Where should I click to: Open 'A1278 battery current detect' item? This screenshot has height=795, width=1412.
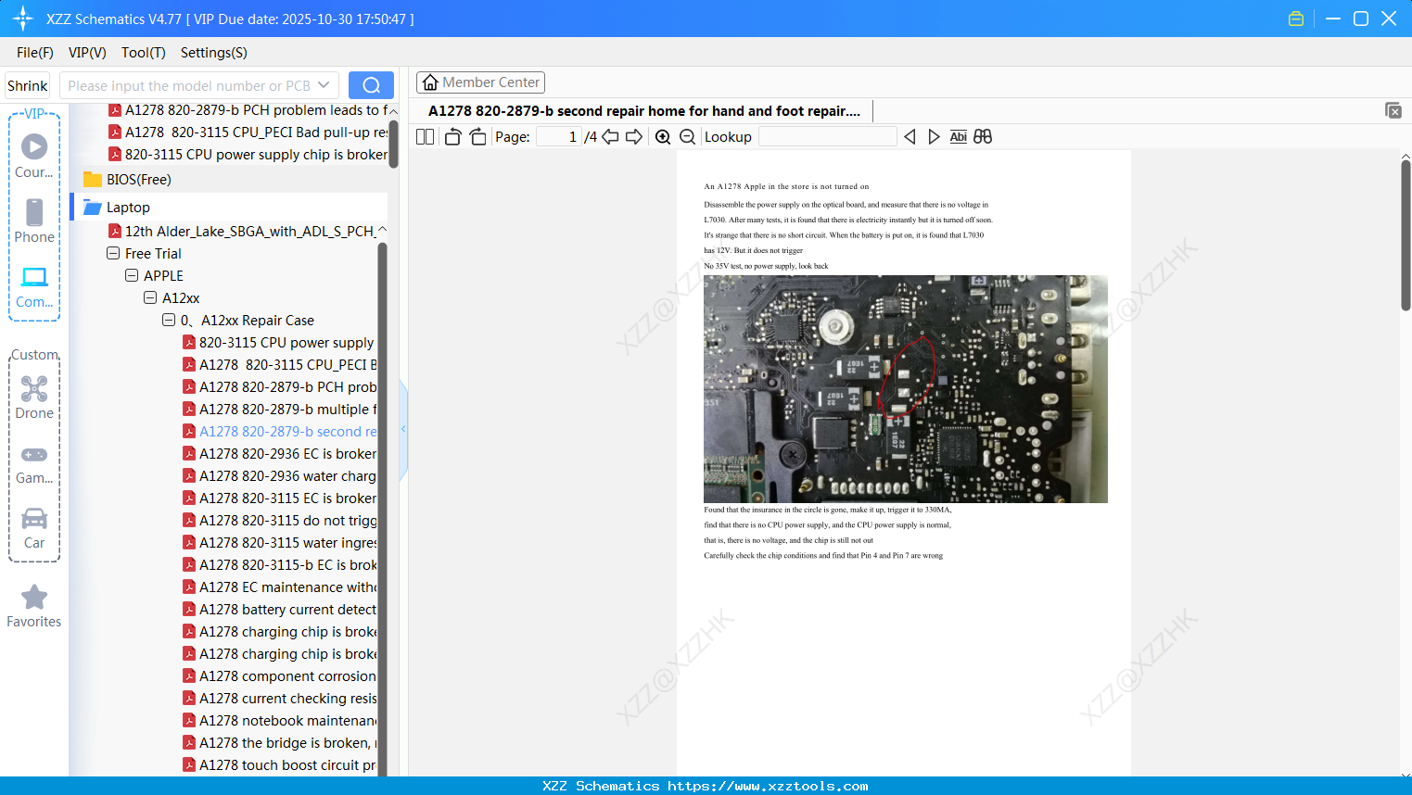[280, 610]
